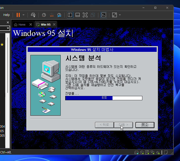Click the setup wizard computer illustration
Image resolution: width=180 pixels, height=161 pixels.
click(x=46, y=85)
